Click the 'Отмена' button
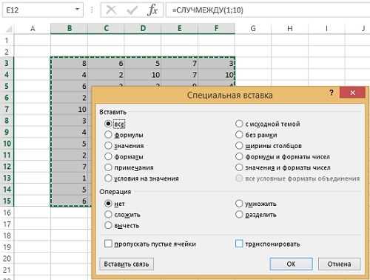 (x=340, y=264)
